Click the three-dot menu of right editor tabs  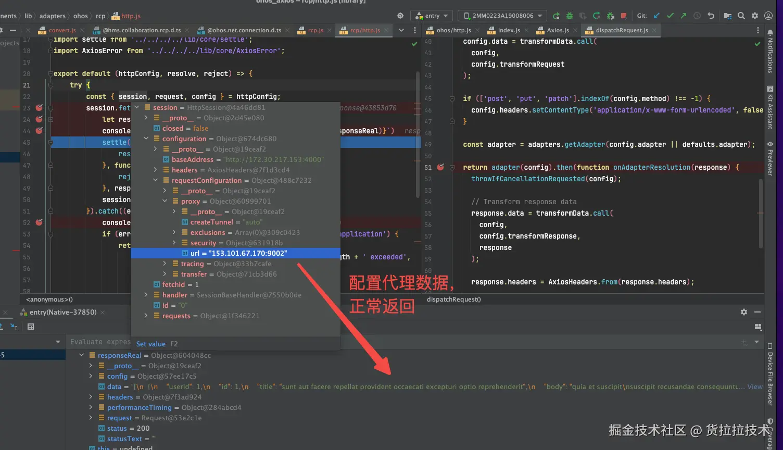[757, 30]
